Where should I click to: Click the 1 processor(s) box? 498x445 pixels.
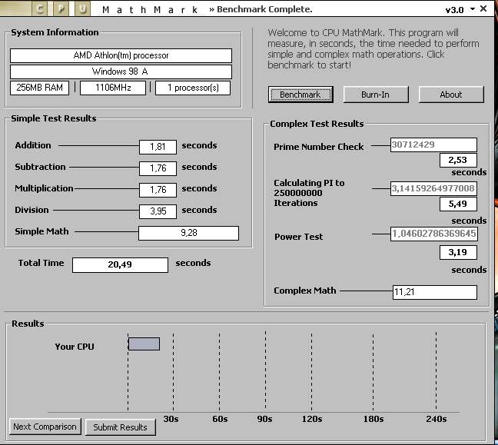[193, 88]
